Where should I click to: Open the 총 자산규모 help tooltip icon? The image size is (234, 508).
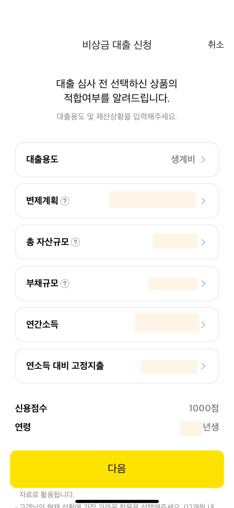pyautogui.click(x=75, y=242)
